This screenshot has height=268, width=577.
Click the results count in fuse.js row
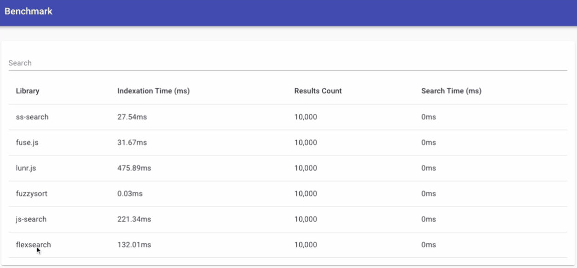point(306,143)
